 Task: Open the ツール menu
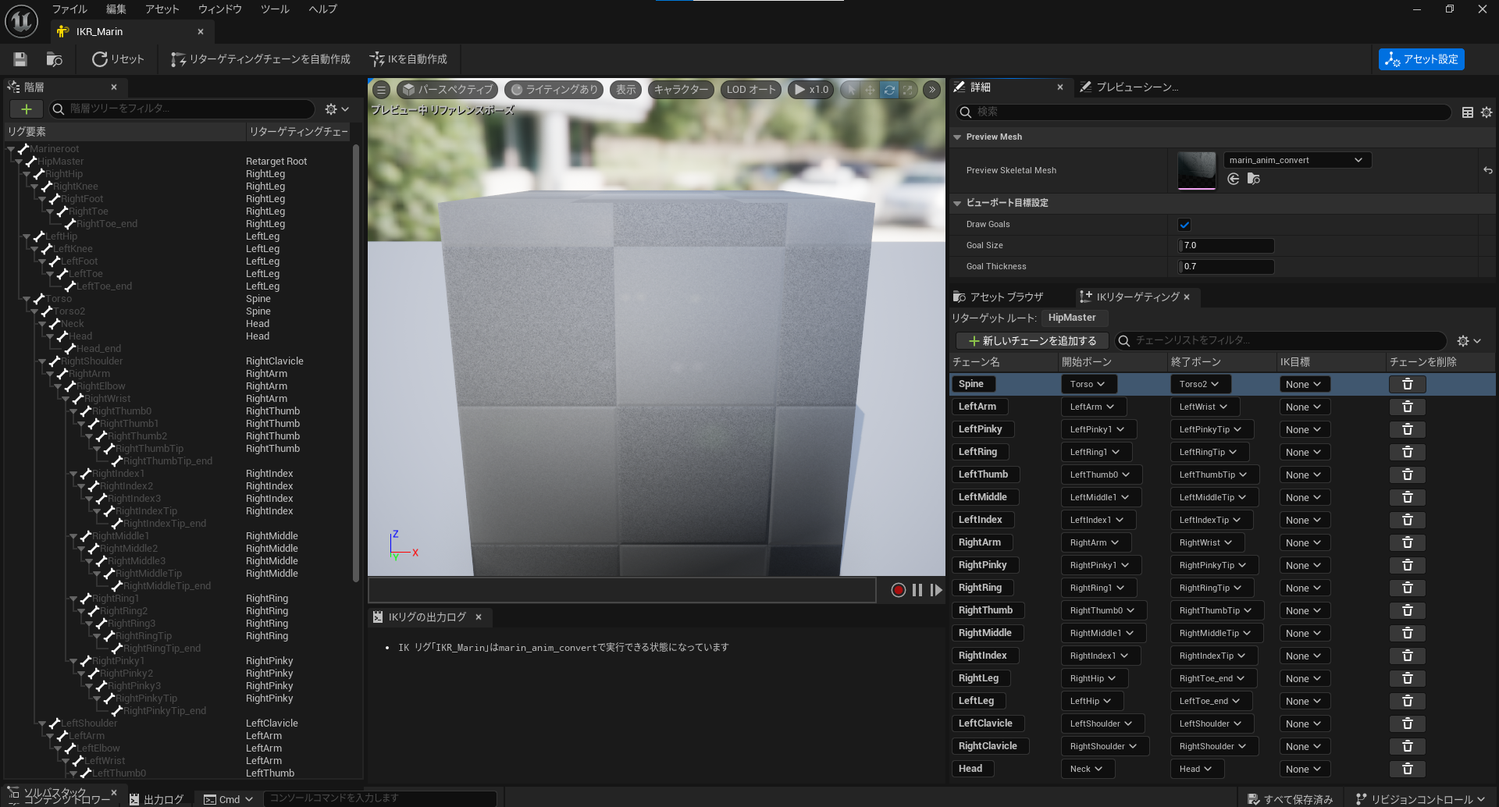pyautogui.click(x=275, y=9)
